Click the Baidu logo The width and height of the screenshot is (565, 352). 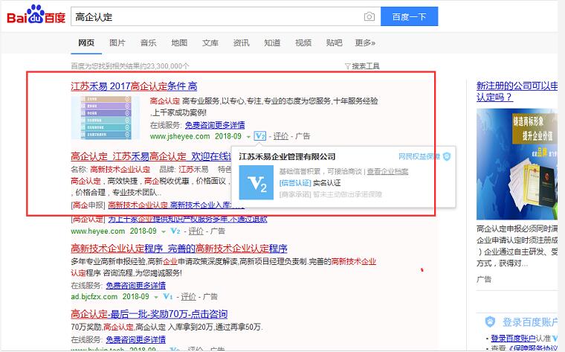coord(35,16)
